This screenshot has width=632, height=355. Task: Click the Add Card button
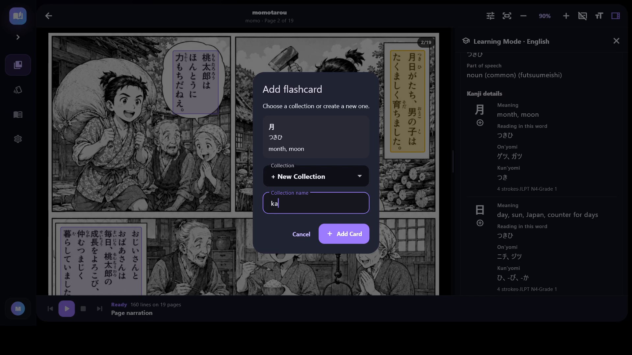point(344,234)
